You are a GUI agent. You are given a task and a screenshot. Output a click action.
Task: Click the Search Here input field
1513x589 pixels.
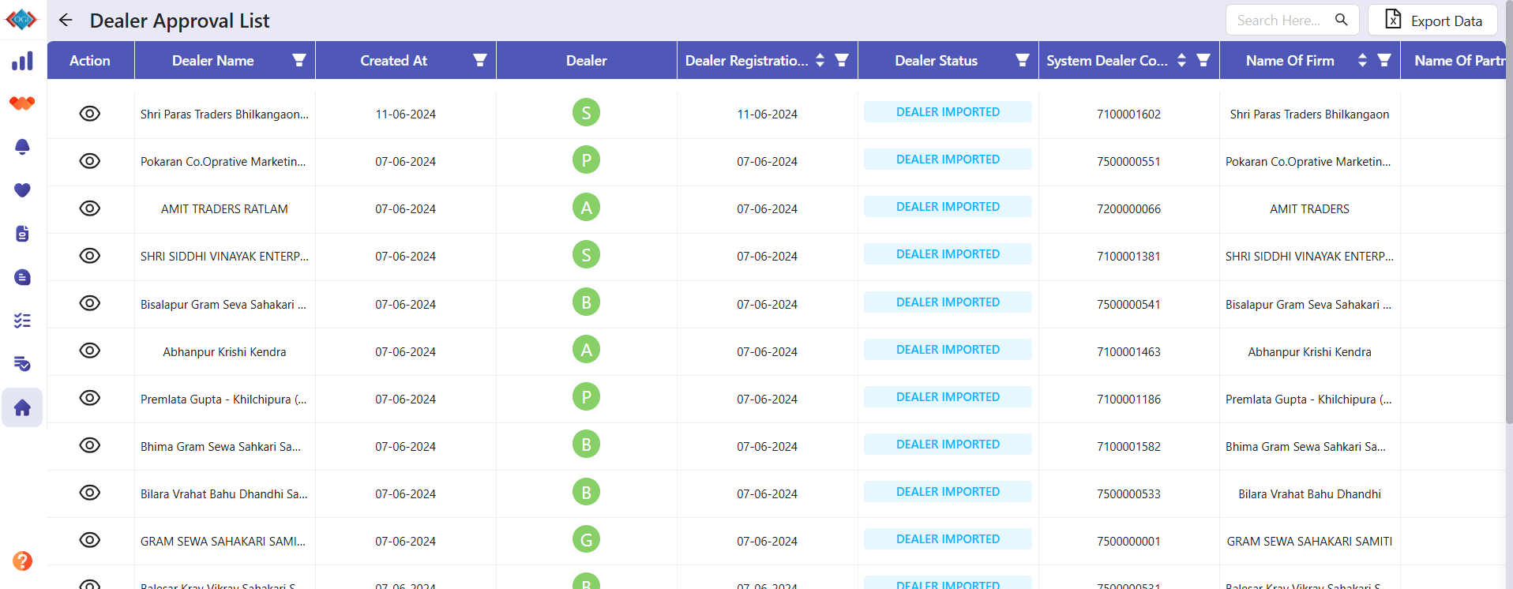point(1279,20)
